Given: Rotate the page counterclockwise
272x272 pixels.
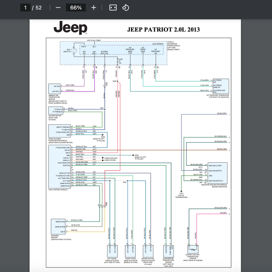Looking at the screenshot, I should pyautogui.click(x=126, y=8).
